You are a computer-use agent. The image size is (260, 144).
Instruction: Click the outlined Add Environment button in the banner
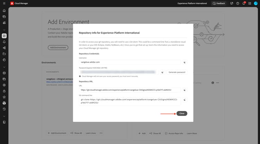[58, 47]
